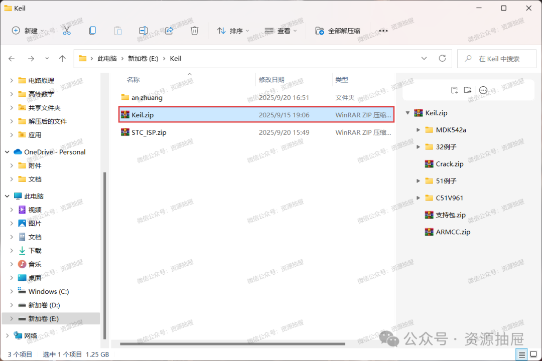The image size is (542, 361).
Task: Select the Keil.zip file row
Action: (x=256, y=115)
